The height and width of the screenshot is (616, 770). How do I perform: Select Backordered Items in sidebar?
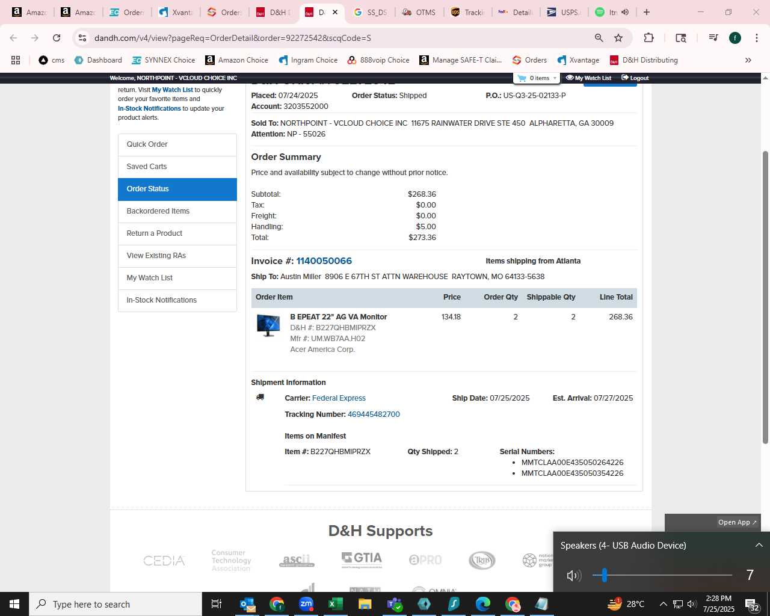coord(177,211)
